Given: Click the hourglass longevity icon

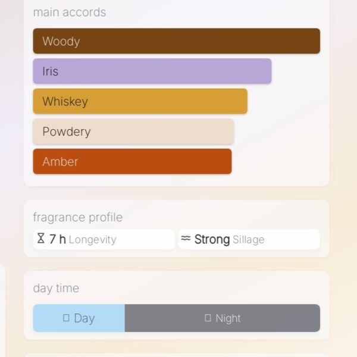Looking at the screenshot, I should (40, 239).
